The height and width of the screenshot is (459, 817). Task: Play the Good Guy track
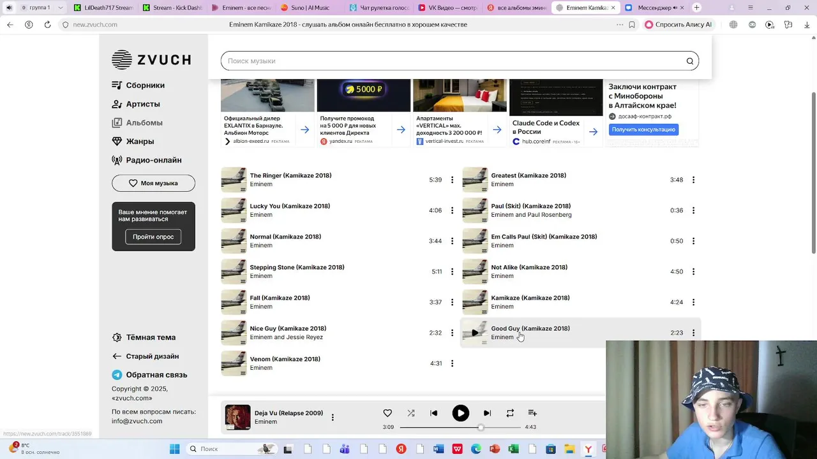[x=475, y=333]
